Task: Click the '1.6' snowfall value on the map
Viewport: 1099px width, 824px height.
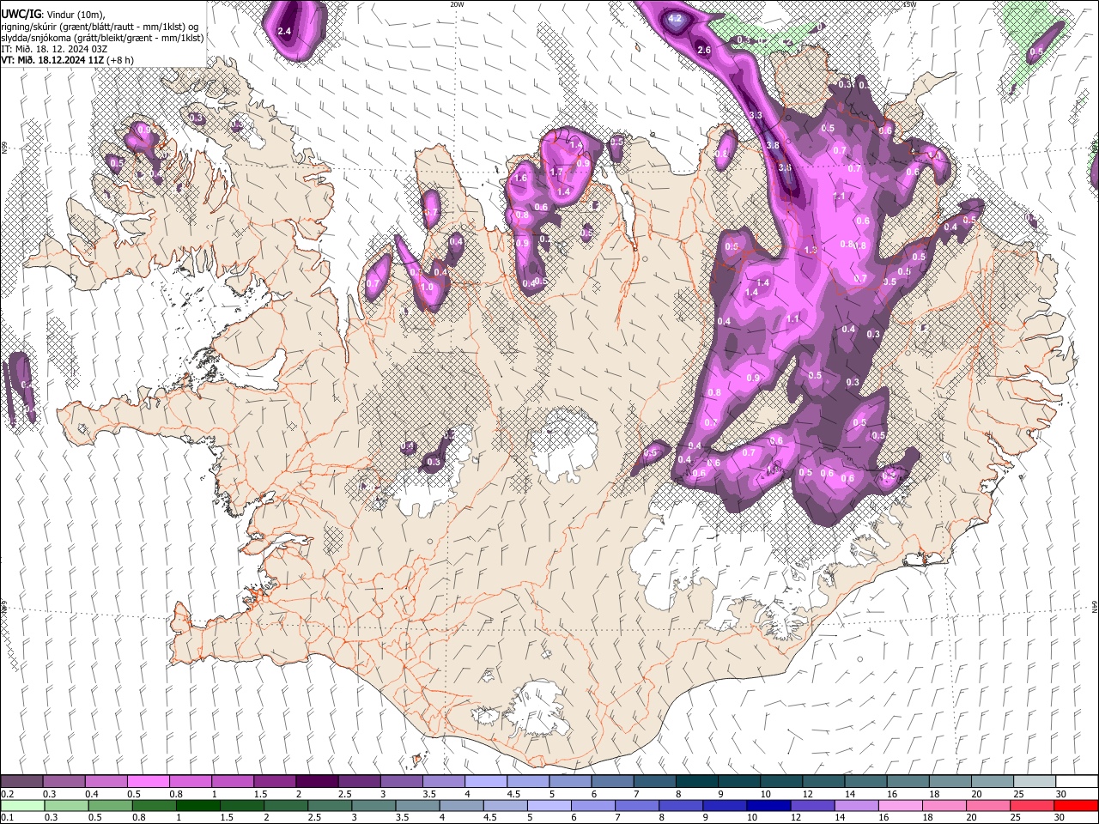Action: [519, 179]
